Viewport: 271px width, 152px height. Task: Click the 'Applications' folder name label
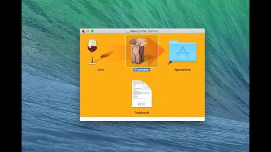[x=183, y=70]
